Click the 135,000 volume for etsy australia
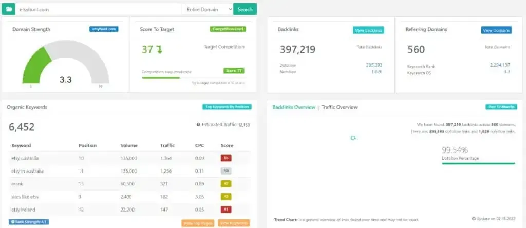 point(129,158)
